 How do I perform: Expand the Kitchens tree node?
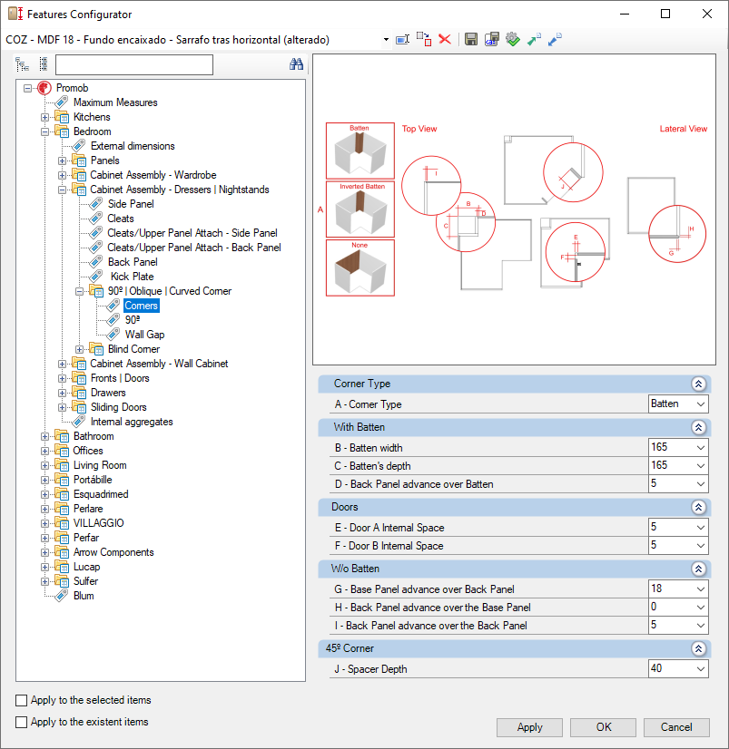pyautogui.click(x=45, y=117)
